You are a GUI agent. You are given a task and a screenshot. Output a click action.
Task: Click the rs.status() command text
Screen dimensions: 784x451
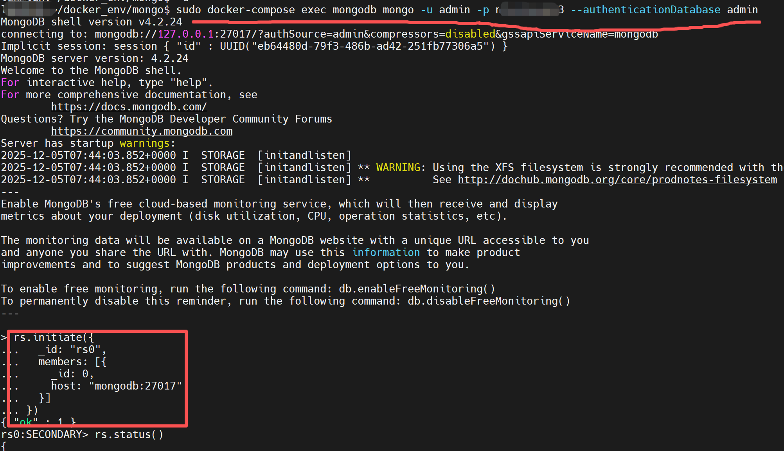pyautogui.click(x=129, y=435)
